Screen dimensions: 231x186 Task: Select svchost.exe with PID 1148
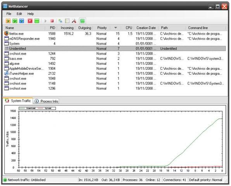18,83
